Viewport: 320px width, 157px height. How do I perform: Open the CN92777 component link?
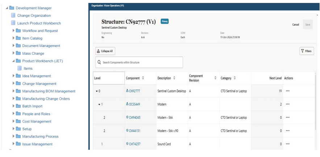pos(134,91)
